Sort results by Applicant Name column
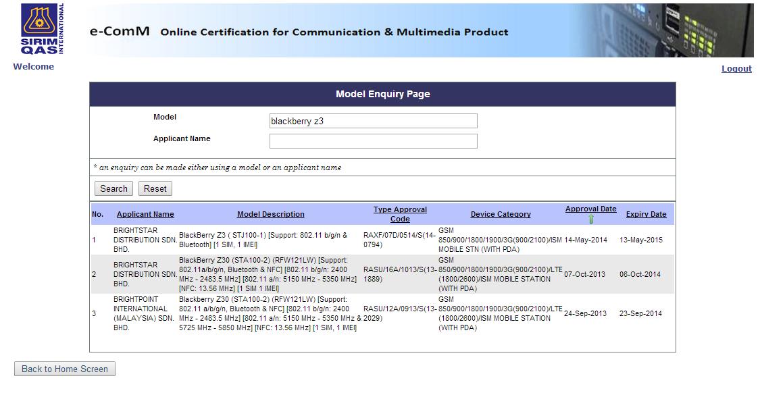 145,214
